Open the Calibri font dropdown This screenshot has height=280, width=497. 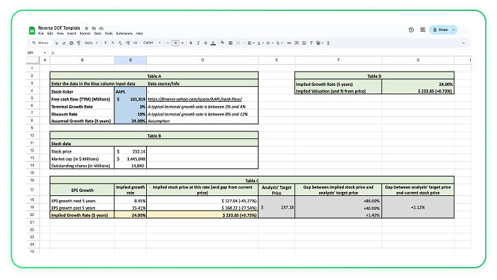tap(151, 43)
